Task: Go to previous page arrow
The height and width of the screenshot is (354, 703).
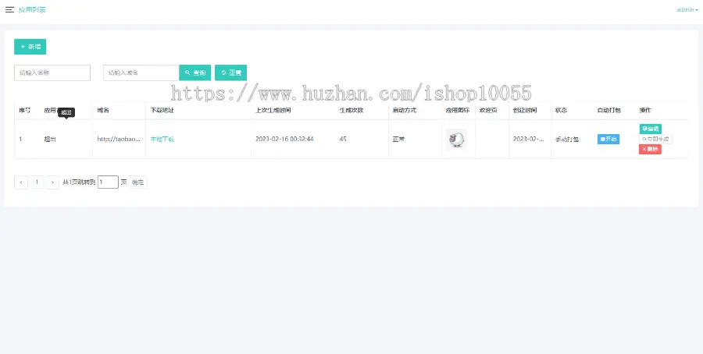Action: pyautogui.click(x=21, y=182)
